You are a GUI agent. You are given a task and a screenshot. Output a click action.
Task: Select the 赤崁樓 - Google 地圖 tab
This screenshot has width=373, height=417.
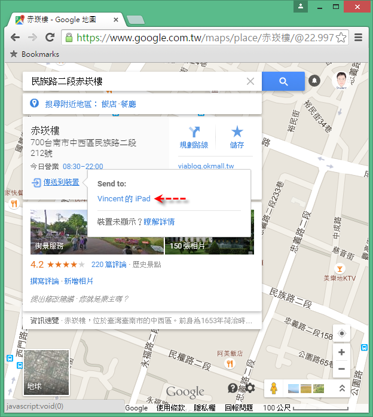coord(66,20)
